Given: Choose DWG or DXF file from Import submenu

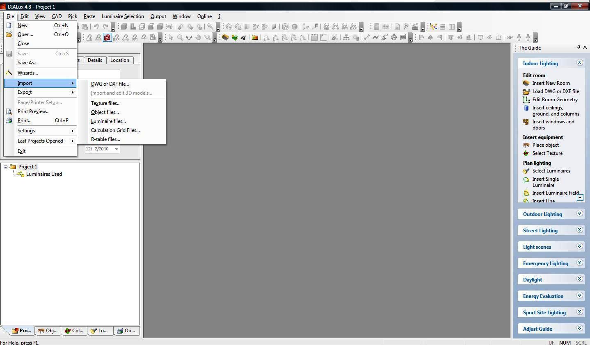Looking at the screenshot, I should tap(110, 84).
